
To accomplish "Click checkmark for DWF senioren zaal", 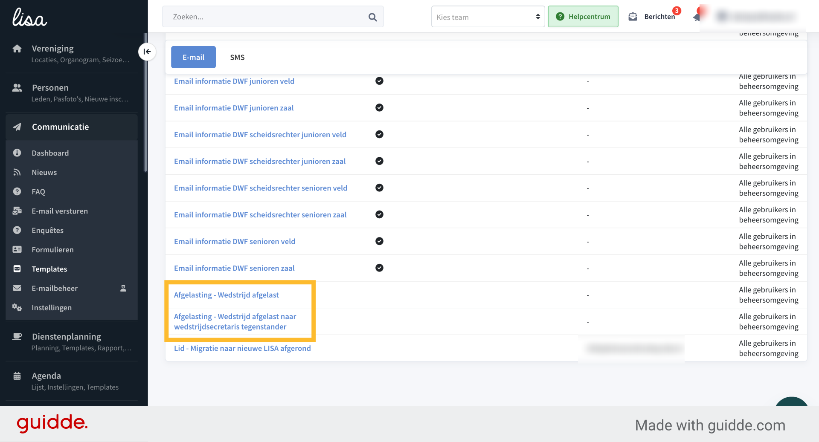I will 379,268.
